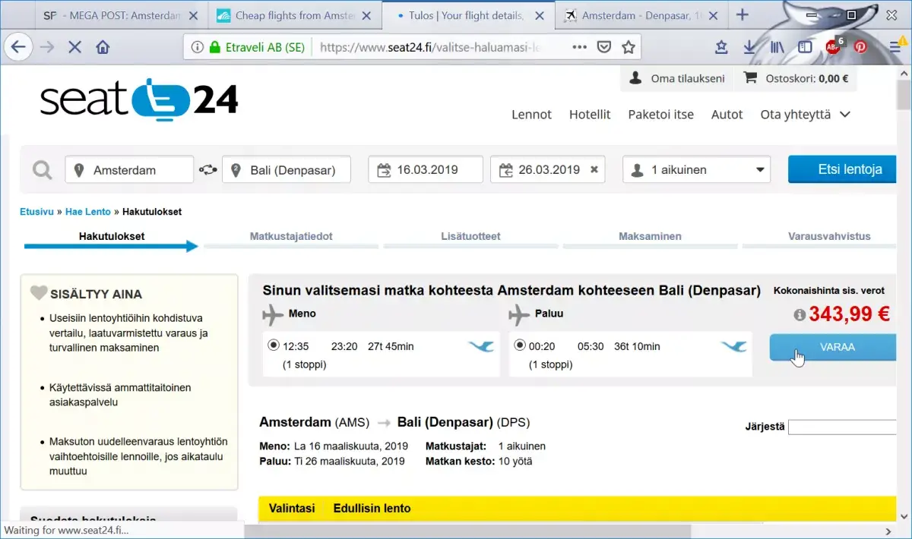
Task: Select the Valintasi tab
Action: (x=292, y=509)
